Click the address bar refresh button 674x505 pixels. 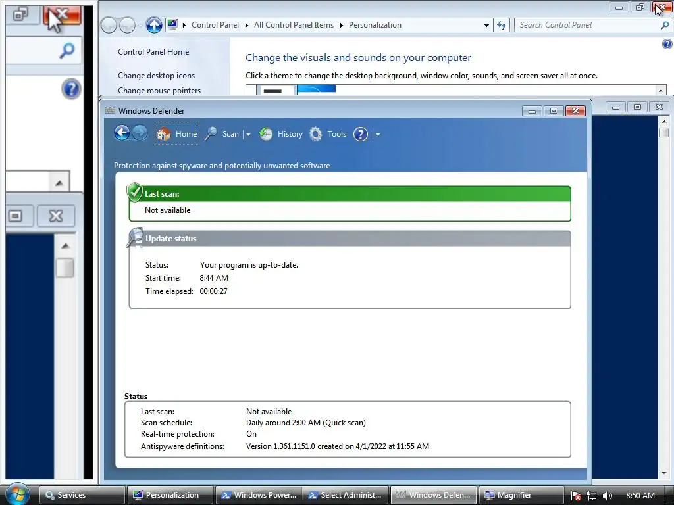(x=501, y=26)
